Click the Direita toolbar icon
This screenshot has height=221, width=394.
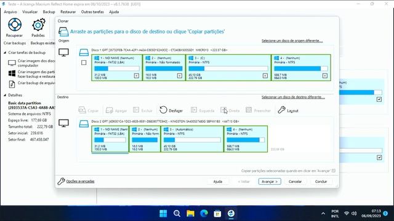(223, 110)
